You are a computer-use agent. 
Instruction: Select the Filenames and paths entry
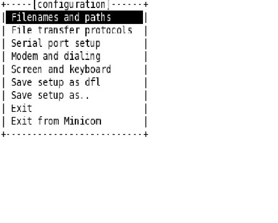click(x=61, y=17)
